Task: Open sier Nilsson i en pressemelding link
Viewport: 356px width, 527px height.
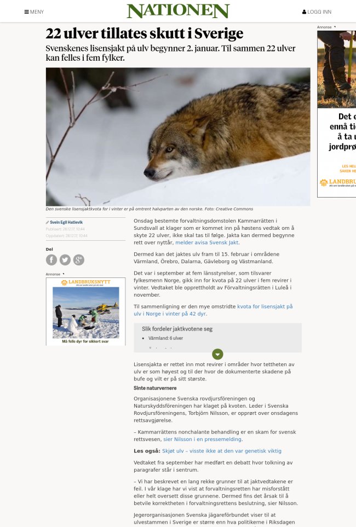Action: [202, 439]
